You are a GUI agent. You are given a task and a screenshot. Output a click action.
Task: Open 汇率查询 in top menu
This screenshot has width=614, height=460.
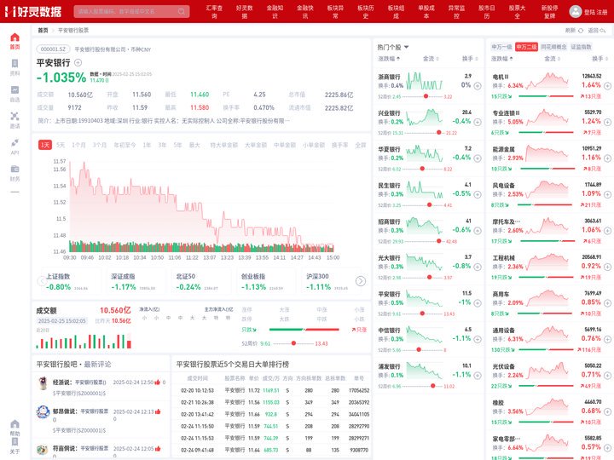click(x=214, y=12)
